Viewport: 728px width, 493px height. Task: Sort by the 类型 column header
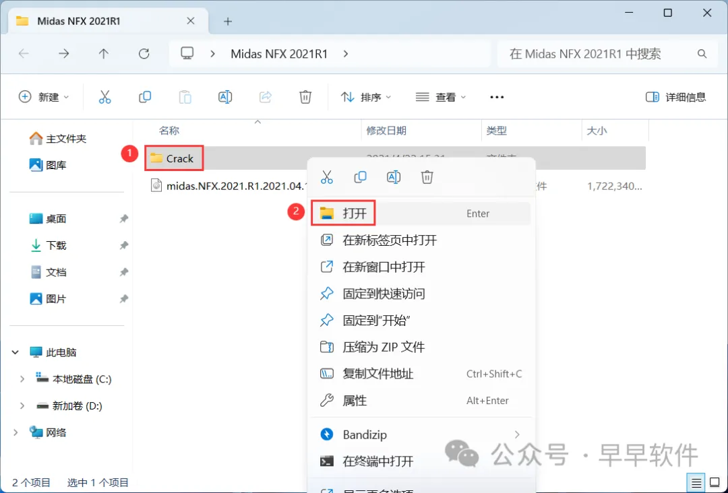[x=496, y=131]
